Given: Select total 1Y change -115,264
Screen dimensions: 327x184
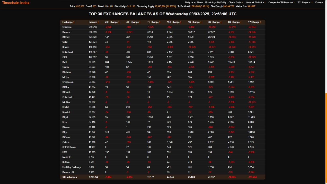Looking at the screenshot, I should point(252,177).
